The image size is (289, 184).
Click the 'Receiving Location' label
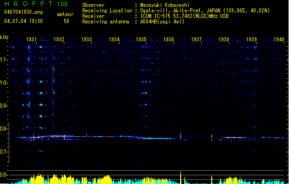coord(107,11)
